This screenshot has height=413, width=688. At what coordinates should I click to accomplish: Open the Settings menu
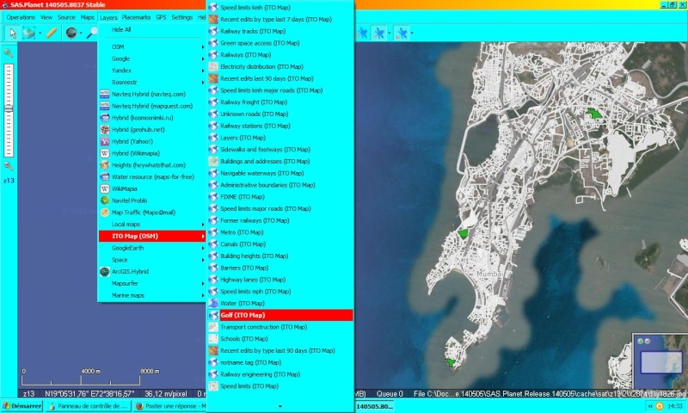pos(182,17)
